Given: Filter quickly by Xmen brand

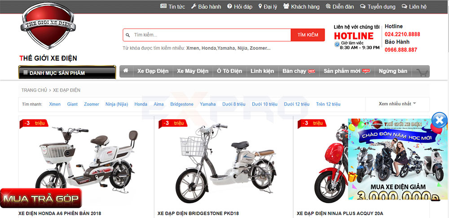Looking at the screenshot, I should (x=55, y=104).
